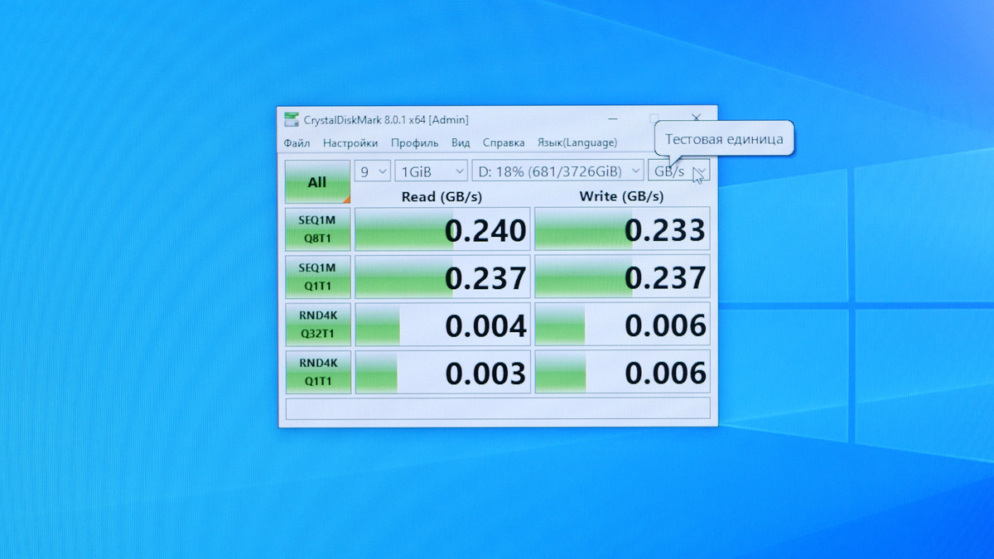Start the SEQ1M Q8T1 test

coord(317,229)
